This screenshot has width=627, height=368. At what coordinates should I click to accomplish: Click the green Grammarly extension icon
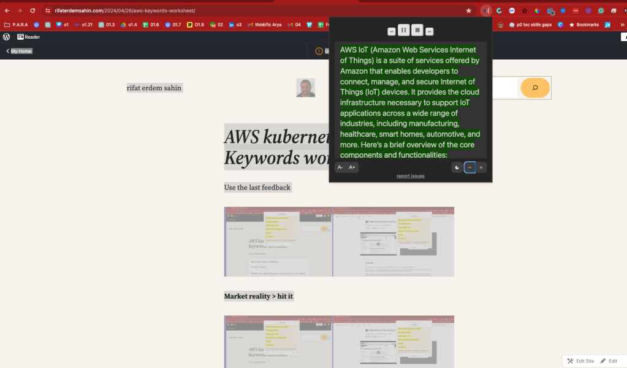click(x=601, y=11)
